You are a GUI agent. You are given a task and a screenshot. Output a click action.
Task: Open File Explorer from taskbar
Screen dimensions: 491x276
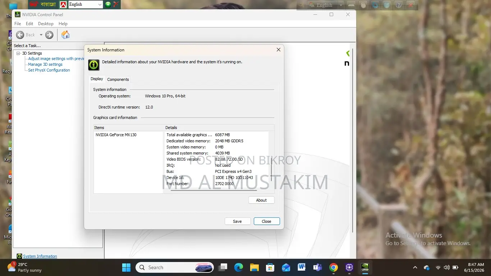[x=254, y=267]
